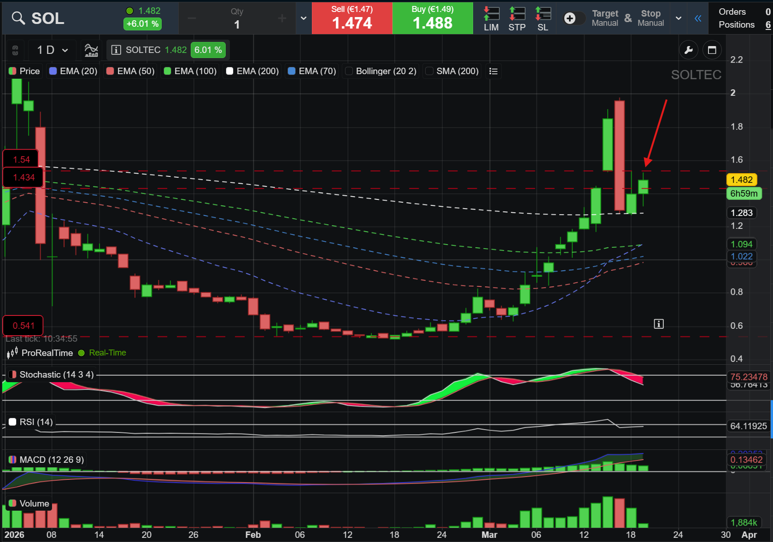Enable the SMA (200) indicator checkbox
The height and width of the screenshot is (542, 773).
click(429, 71)
